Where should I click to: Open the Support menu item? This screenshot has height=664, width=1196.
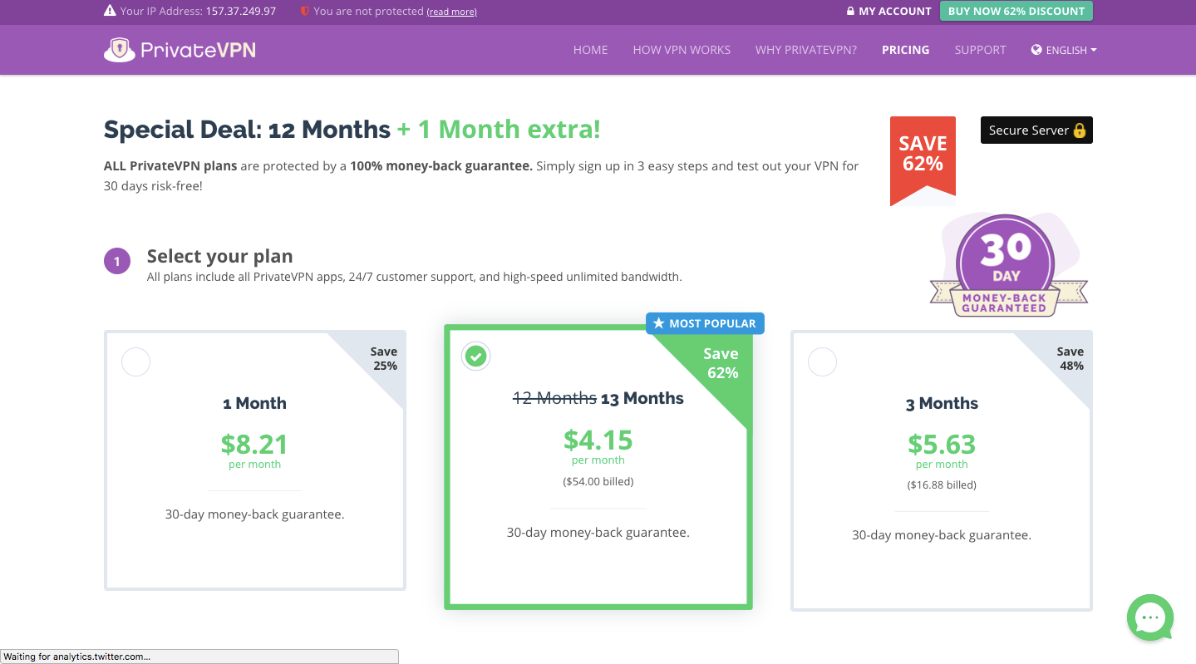pyautogui.click(x=981, y=50)
